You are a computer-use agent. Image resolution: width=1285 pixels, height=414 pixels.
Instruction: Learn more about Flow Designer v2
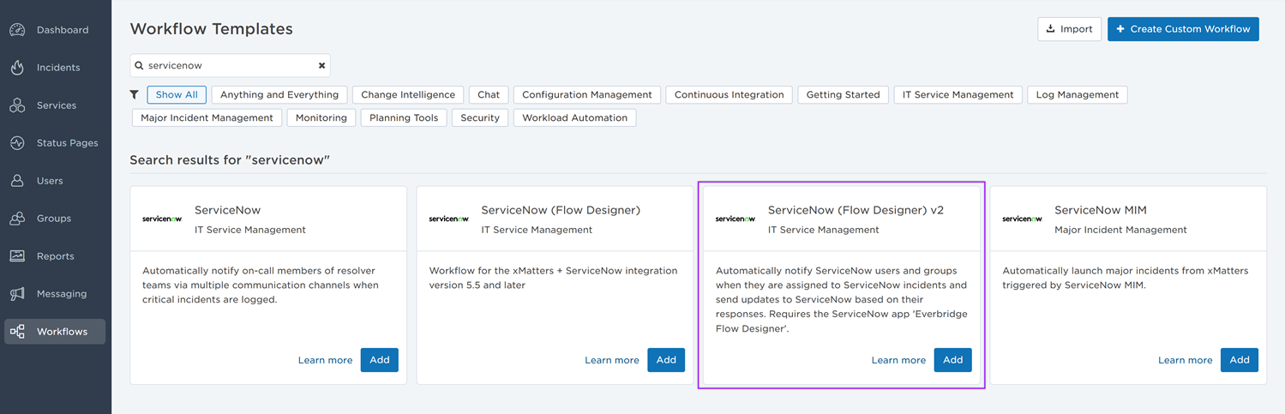pyautogui.click(x=898, y=361)
